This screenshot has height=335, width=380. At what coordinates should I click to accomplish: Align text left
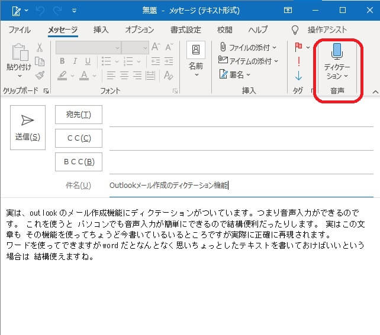[x=111, y=76]
